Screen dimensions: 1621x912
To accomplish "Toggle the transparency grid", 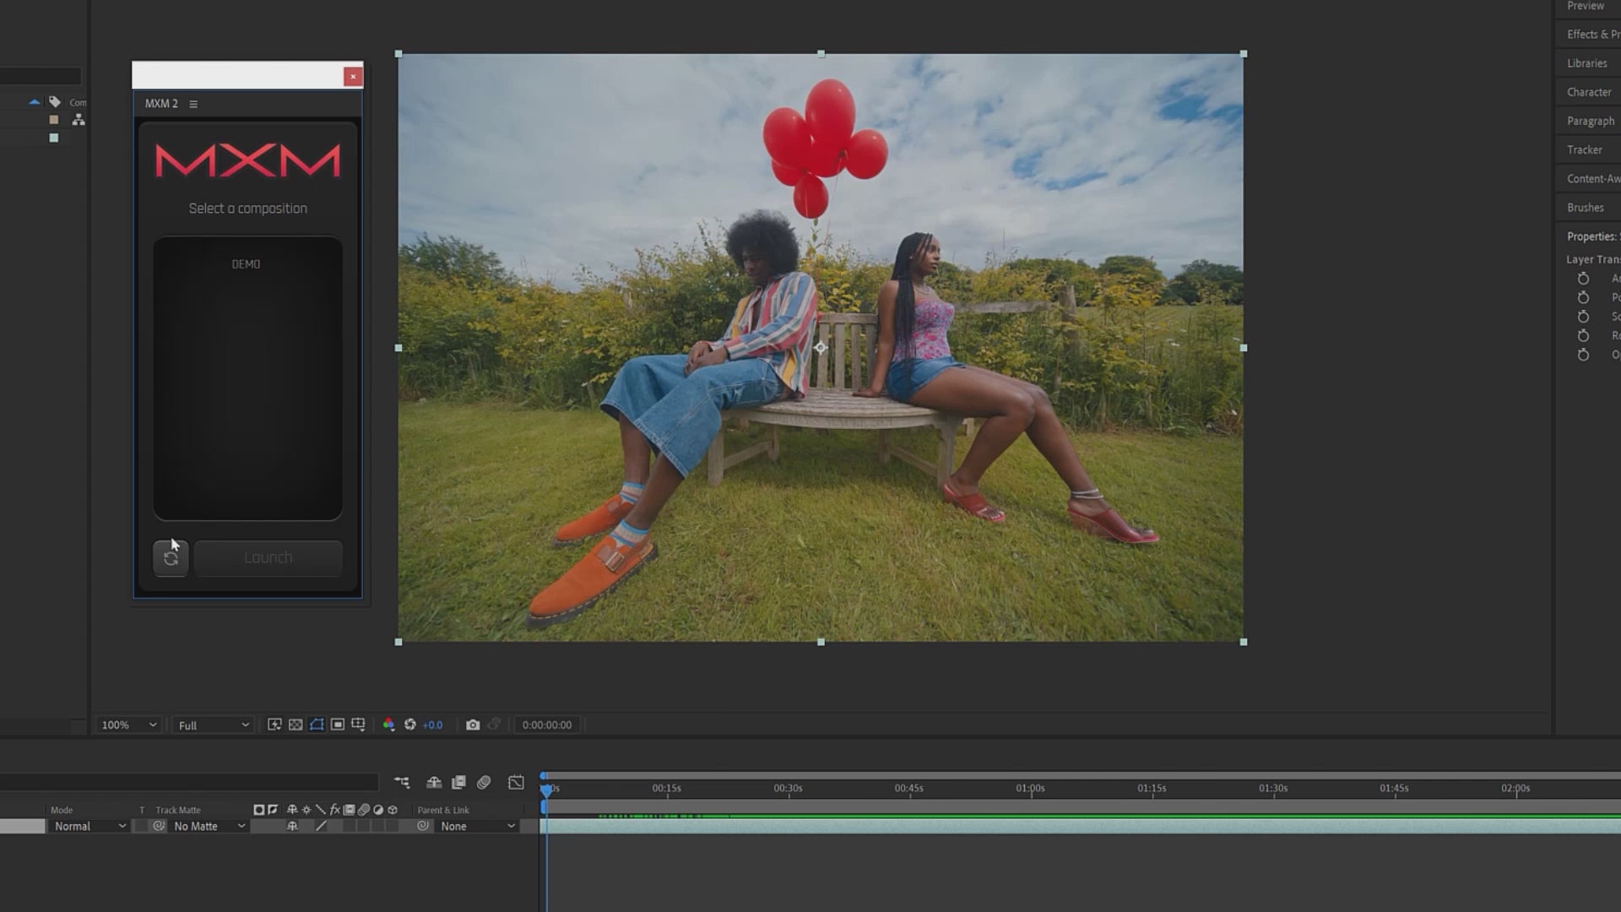I will pos(295,725).
